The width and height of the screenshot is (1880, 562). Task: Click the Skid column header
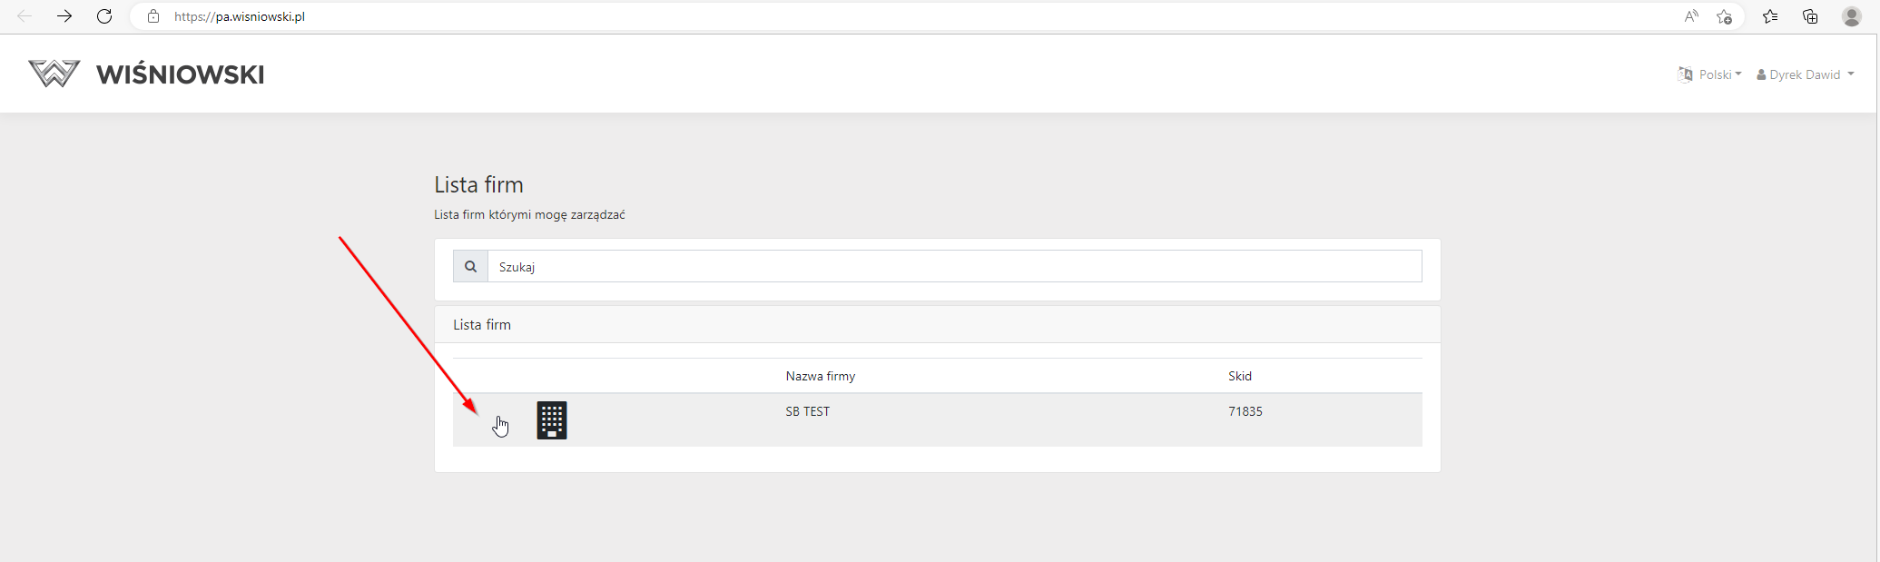[1239, 376]
